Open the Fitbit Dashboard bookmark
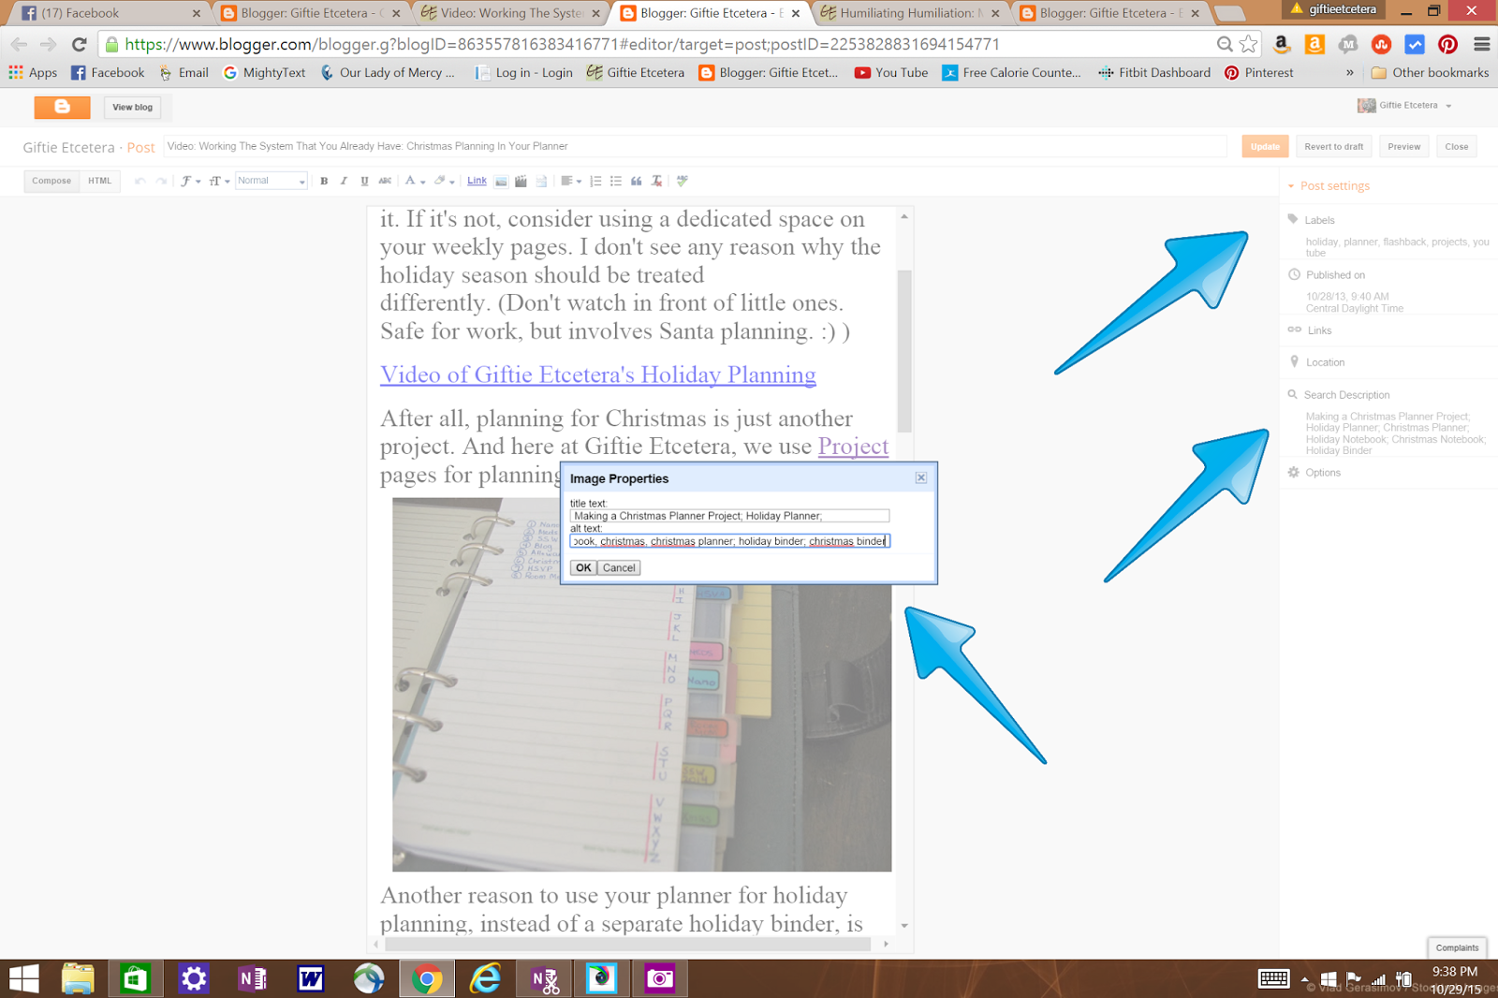Image resolution: width=1498 pixels, height=998 pixels. coord(1154,72)
